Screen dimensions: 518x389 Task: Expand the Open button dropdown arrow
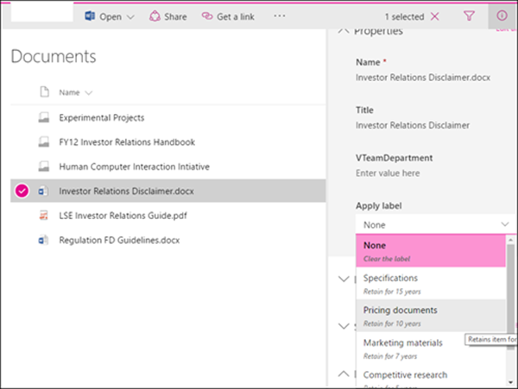pos(130,16)
